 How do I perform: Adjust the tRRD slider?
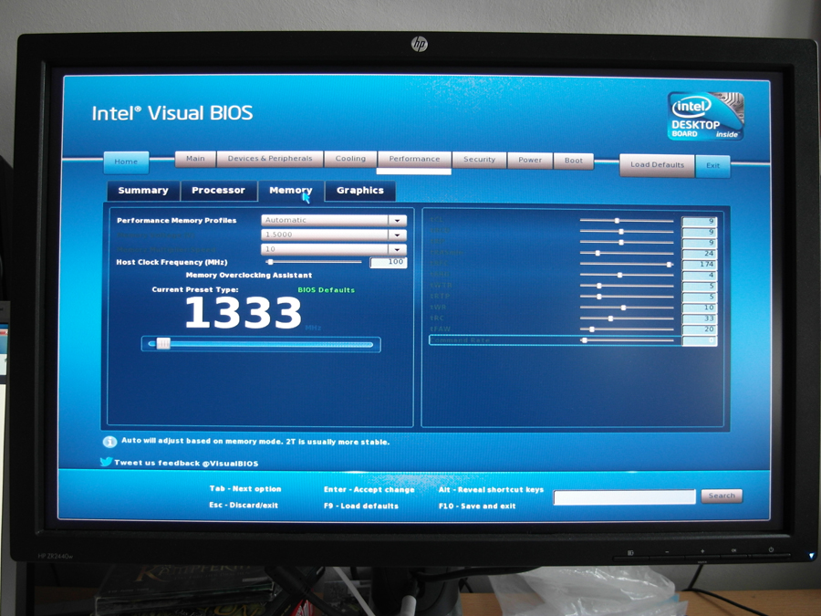coord(626,275)
